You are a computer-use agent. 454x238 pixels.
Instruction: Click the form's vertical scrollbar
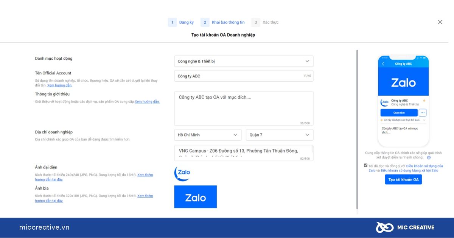(x=357, y=129)
